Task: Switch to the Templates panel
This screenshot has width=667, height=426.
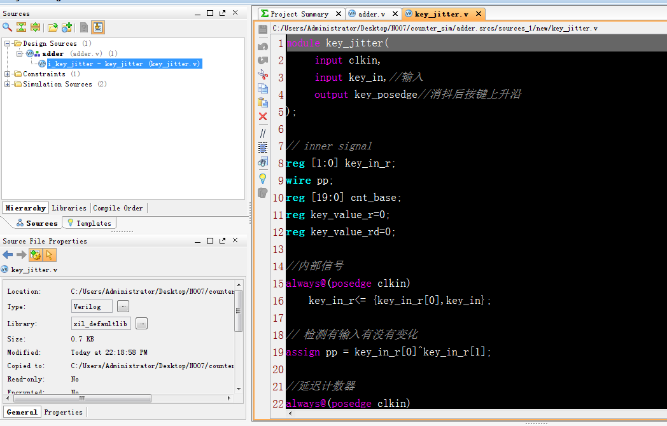Action: point(88,223)
